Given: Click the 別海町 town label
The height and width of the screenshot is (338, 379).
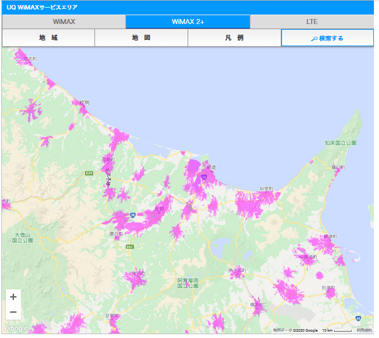Looking at the screenshot, I should [328, 288].
